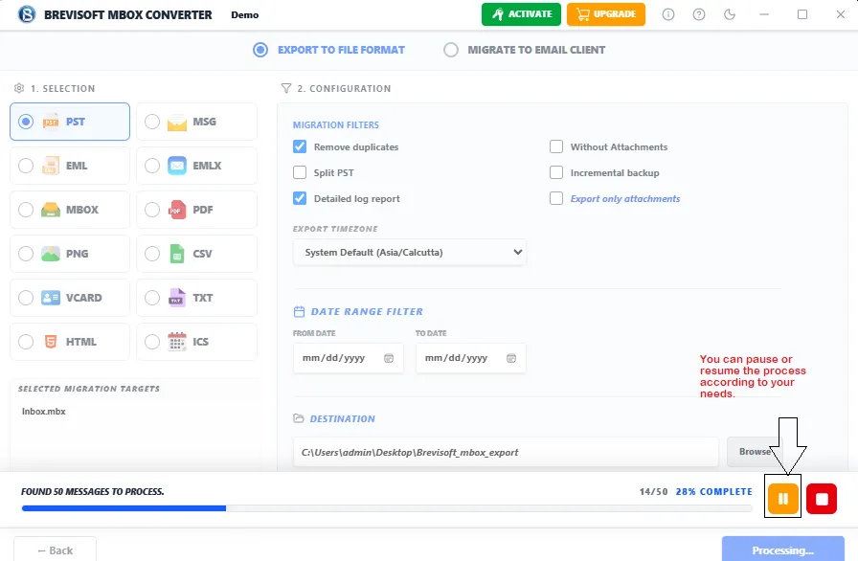Pause the conversion process
The image size is (858, 561).
[x=783, y=499]
